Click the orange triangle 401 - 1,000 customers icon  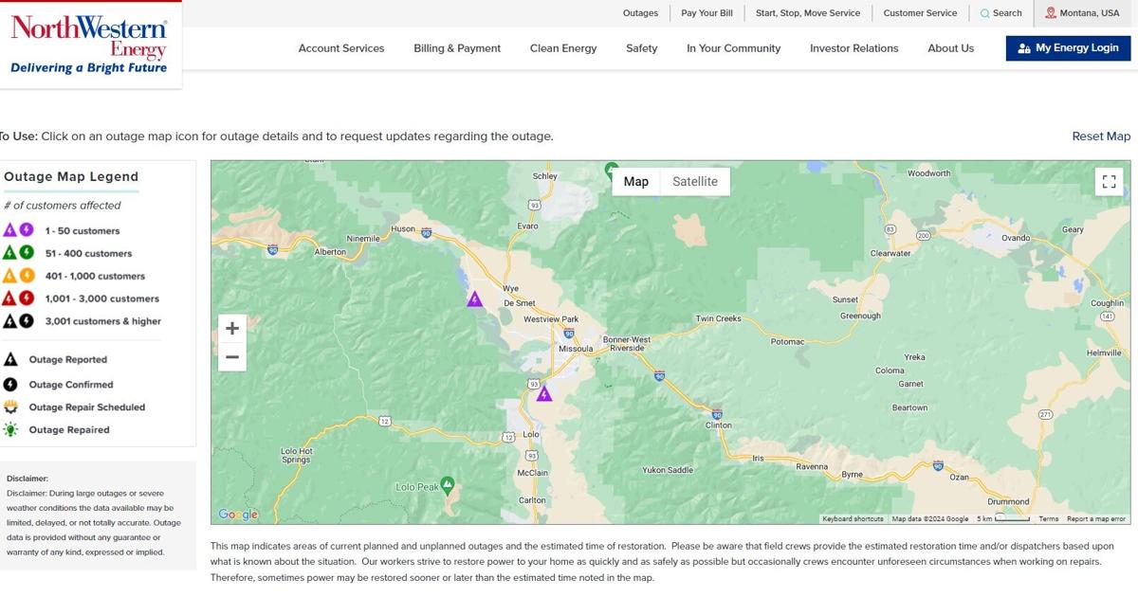click(9, 276)
